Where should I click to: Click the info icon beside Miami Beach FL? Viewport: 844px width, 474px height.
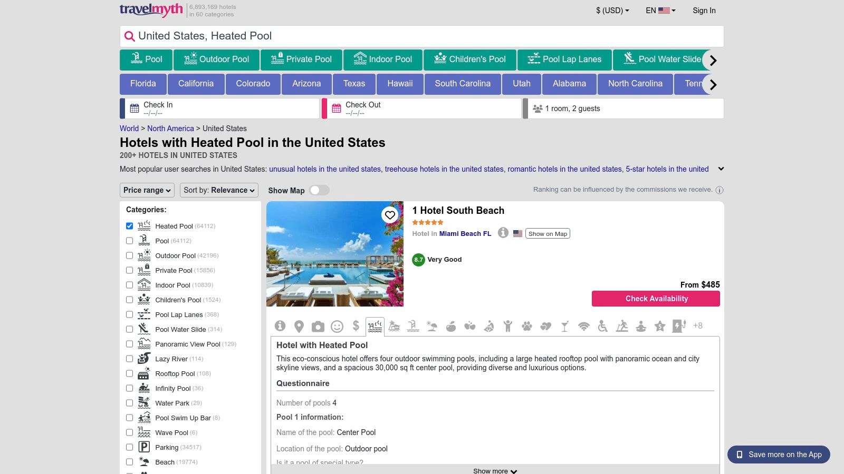pyautogui.click(x=503, y=233)
